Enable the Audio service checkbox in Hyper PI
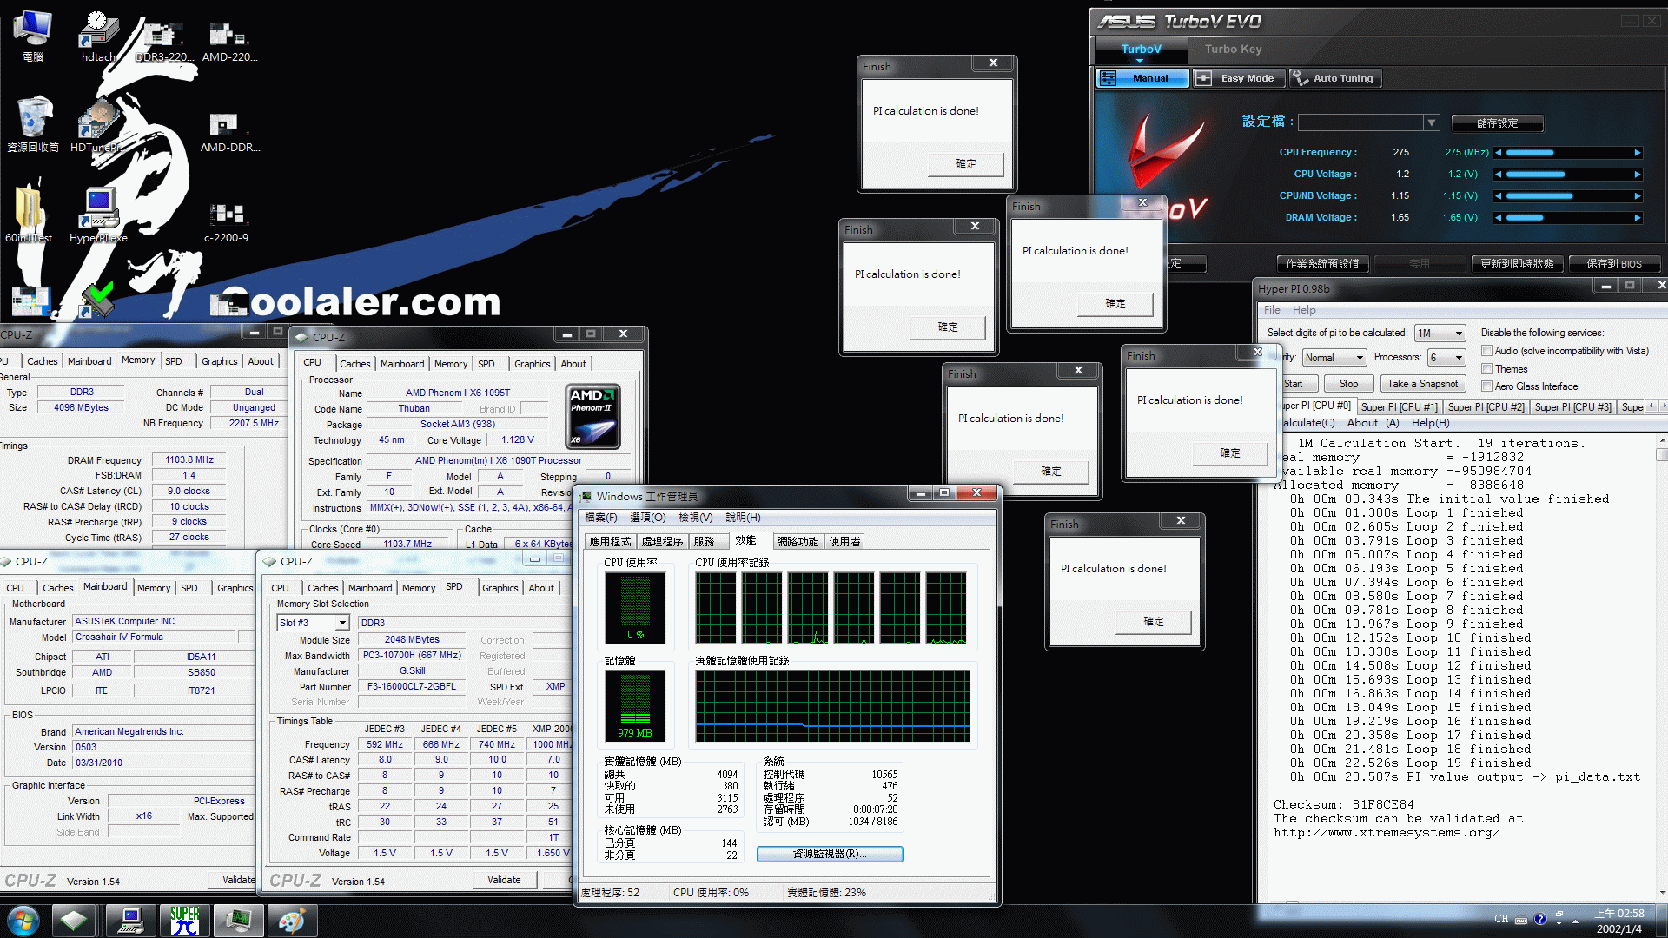This screenshot has height=938, width=1668. coord(1487,351)
